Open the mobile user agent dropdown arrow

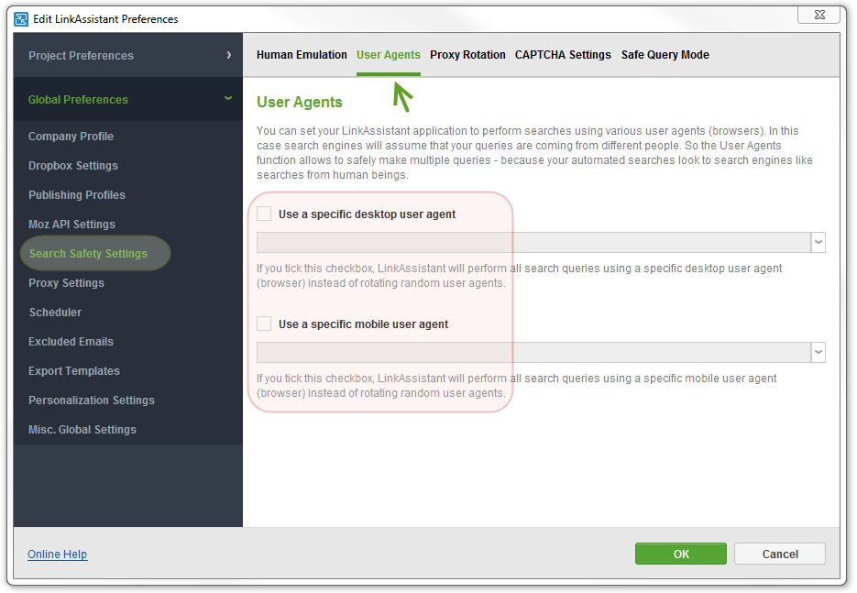[819, 352]
